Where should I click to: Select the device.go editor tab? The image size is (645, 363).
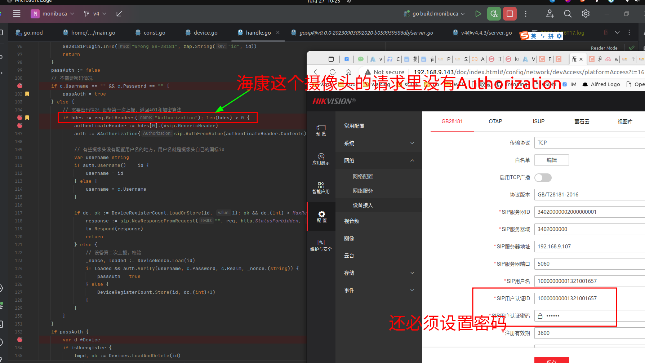[205, 32]
